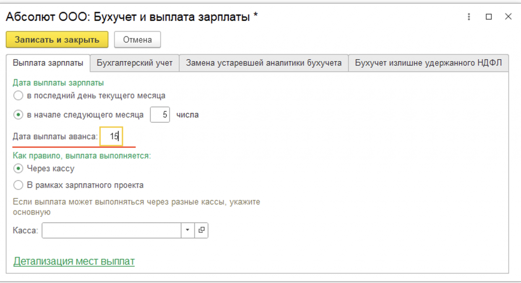This screenshot has height=283, width=521.
Task: Maximize the dialog window
Action: [x=489, y=17]
